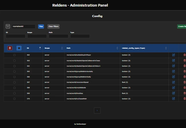Click path rooms/world/tryClosestPath
This screenshot has width=186, height=128.
[77, 99]
